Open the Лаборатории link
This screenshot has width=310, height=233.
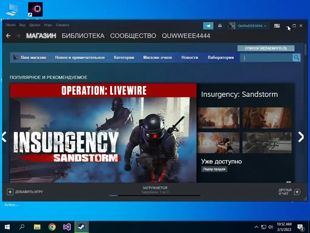tap(221, 57)
